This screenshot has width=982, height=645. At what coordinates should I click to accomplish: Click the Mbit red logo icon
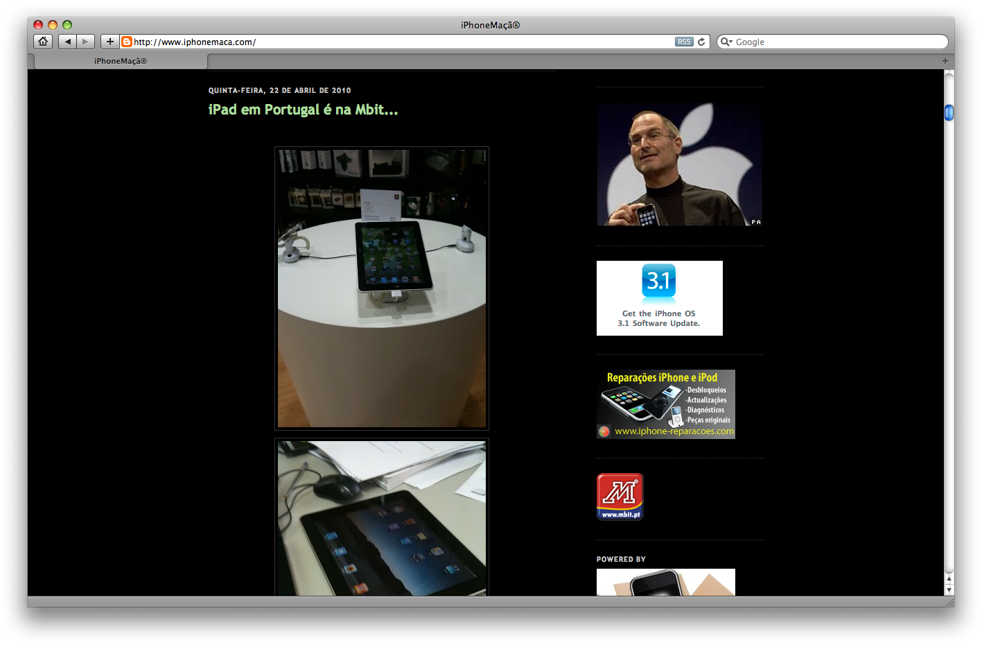click(x=620, y=497)
